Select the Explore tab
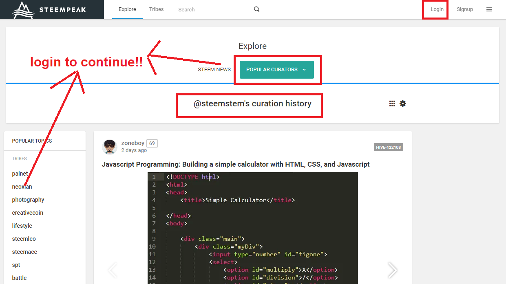This screenshot has height=284, width=506. click(127, 9)
